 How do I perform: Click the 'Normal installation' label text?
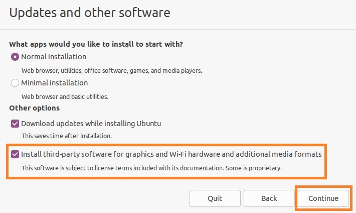(54, 57)
